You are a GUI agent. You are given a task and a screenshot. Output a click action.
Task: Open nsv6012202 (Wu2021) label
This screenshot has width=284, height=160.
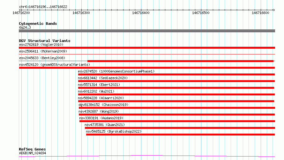tap(96, 91)
